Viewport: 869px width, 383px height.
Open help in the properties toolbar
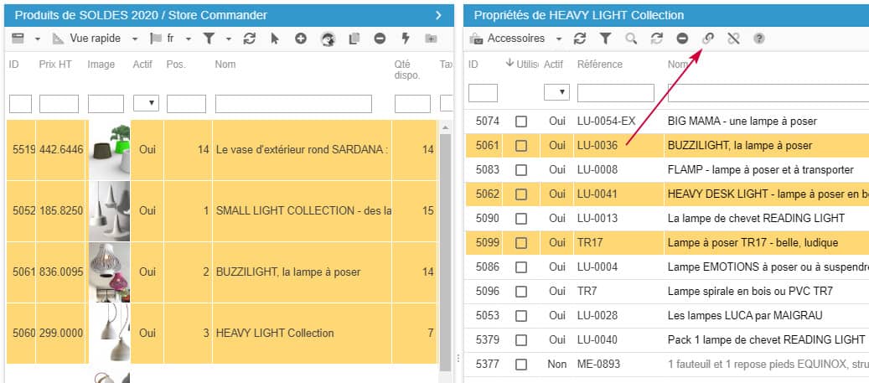(x=759, y=39)
